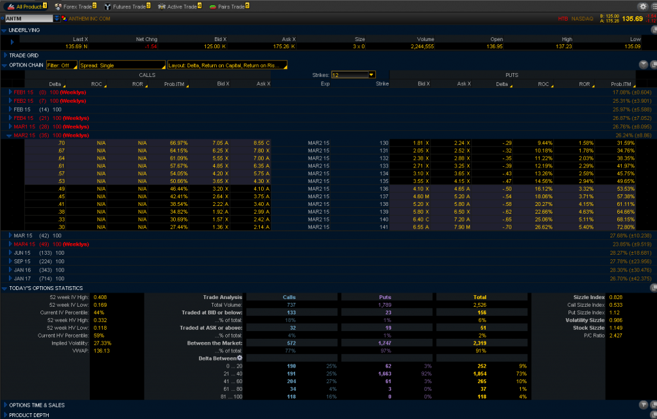The image size is (657, 419).
Task: Collapse Today's Options Statistics section
Action: click(4, 288)
